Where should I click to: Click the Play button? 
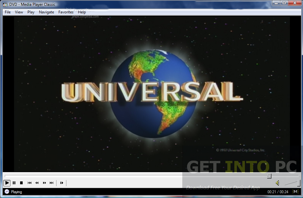(7, 183)
